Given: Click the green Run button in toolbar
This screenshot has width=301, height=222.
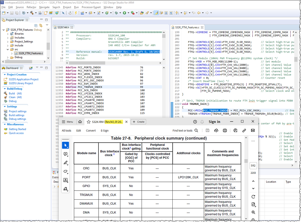Looking at the screenshot, I should (x=124, y=13).
